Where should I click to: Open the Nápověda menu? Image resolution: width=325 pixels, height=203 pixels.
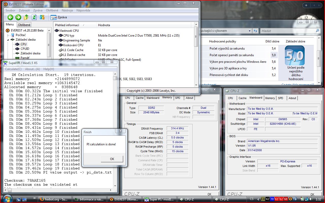(83, 10)
